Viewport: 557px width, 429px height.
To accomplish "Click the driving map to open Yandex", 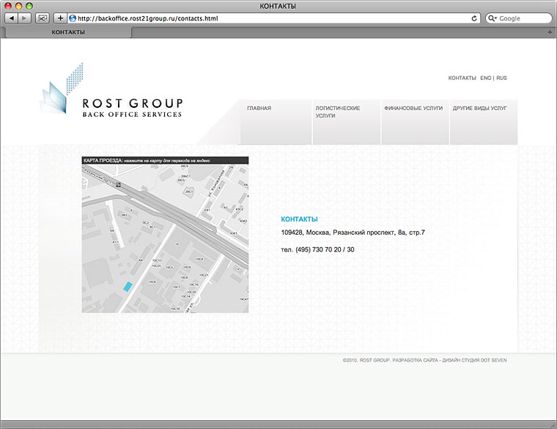I will [x=165, y=238].
